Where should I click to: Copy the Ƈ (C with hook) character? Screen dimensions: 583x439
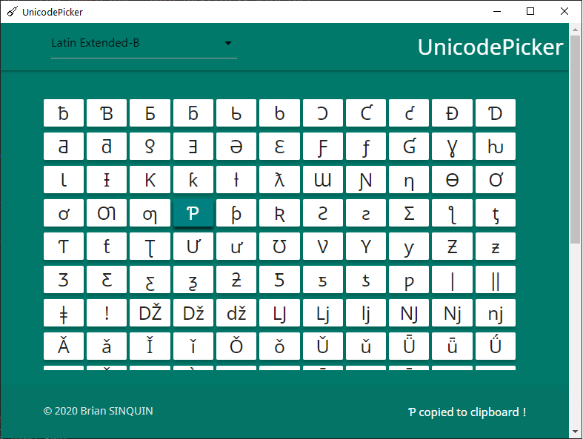pos(366,113)
